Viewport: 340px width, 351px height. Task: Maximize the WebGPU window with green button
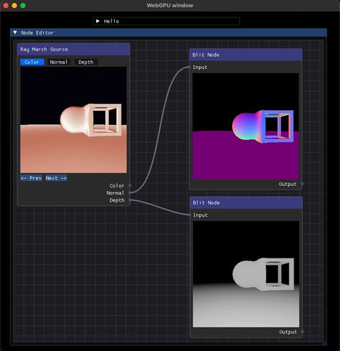23,6
